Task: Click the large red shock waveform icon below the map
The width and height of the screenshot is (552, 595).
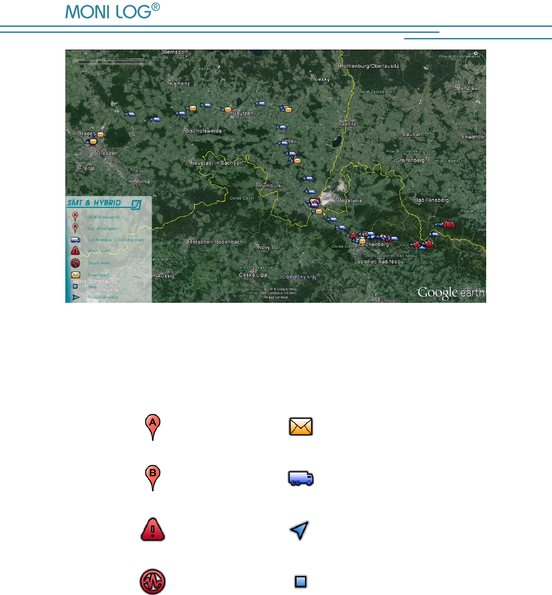Action: click(153, 582)
